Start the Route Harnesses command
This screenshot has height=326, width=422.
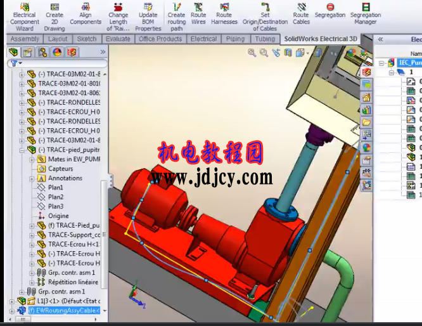pos(224,14)
